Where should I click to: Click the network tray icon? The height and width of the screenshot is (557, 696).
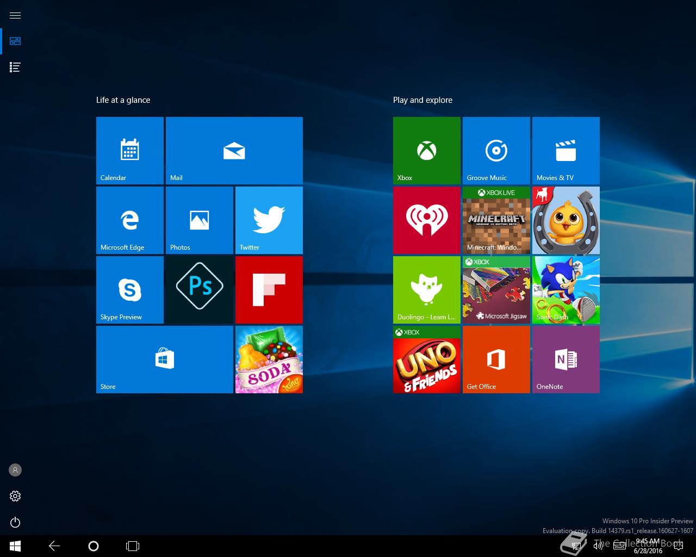(576, 546)
